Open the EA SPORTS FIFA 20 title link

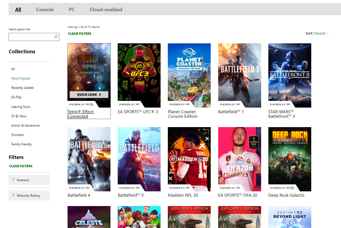[x=238, y=195]
